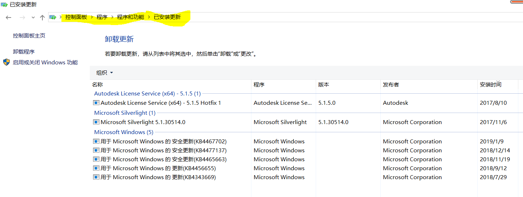Open the 组织 dropdown menu
The image size is (523, 197).
coord(105,73)
